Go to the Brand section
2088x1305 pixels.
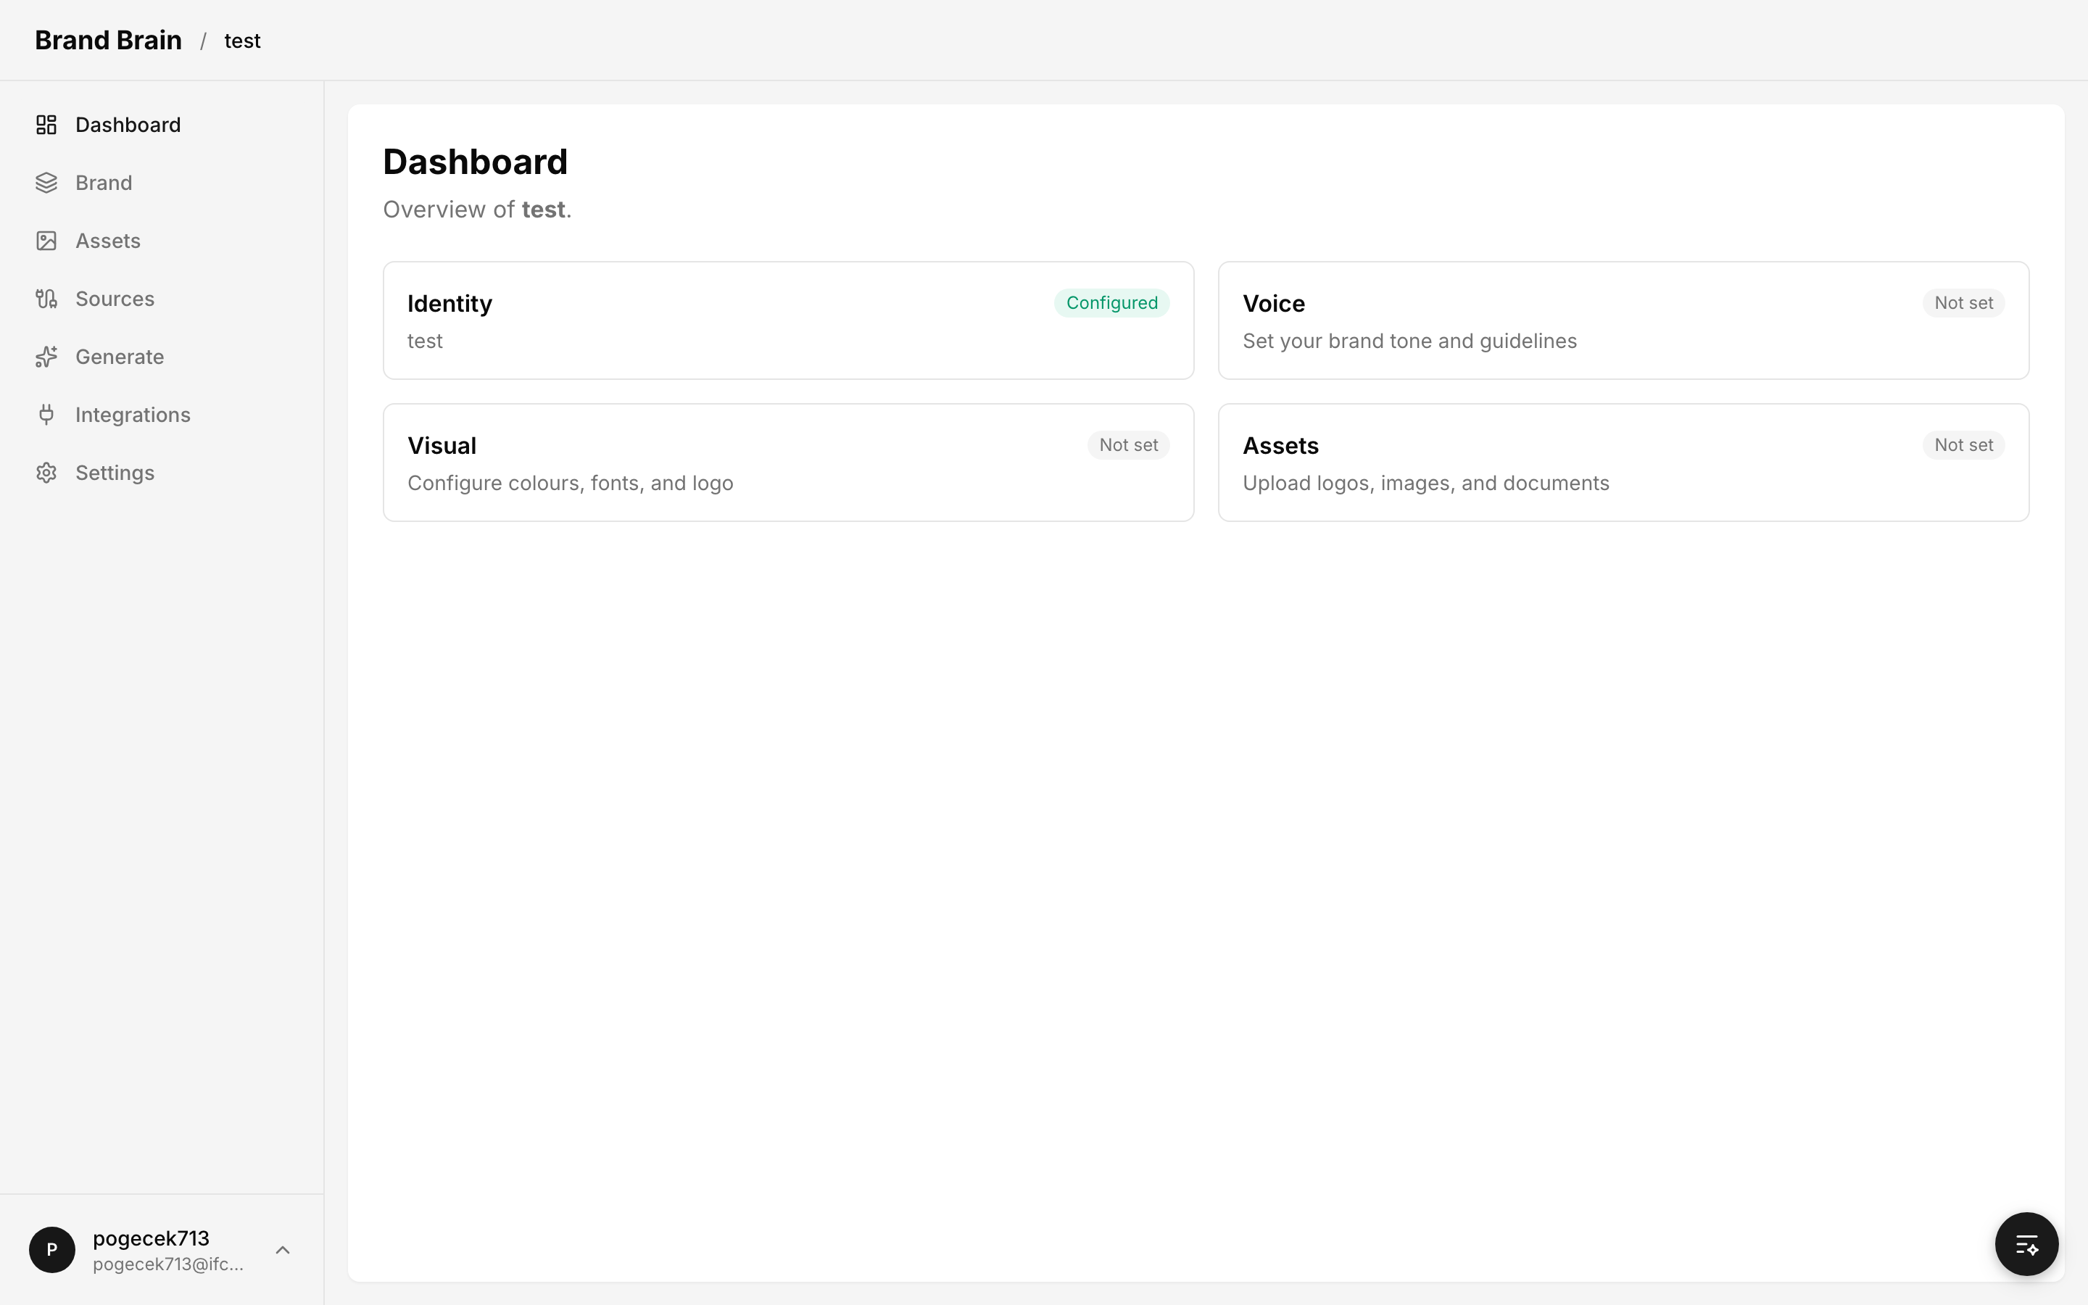162,183
